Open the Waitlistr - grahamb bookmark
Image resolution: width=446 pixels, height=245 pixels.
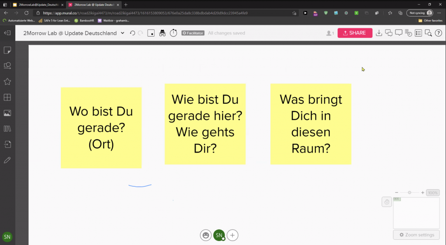click(114, 20)
